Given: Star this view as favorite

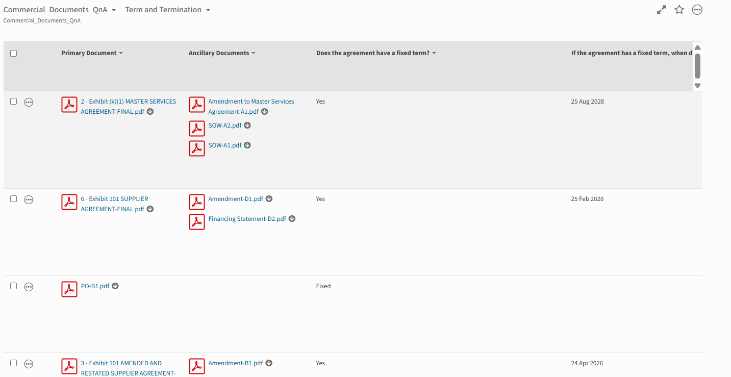Looking at the screenshot, I should pos(679,10).
